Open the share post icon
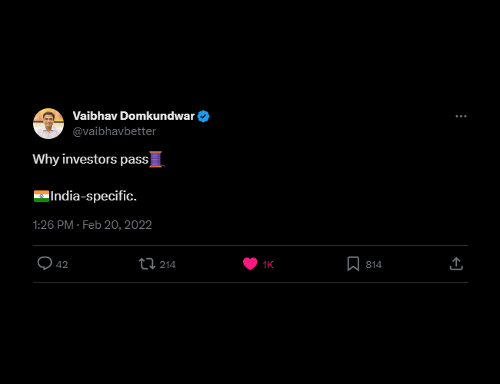This screenshot has height=384, width=500. tap(456, 264)
